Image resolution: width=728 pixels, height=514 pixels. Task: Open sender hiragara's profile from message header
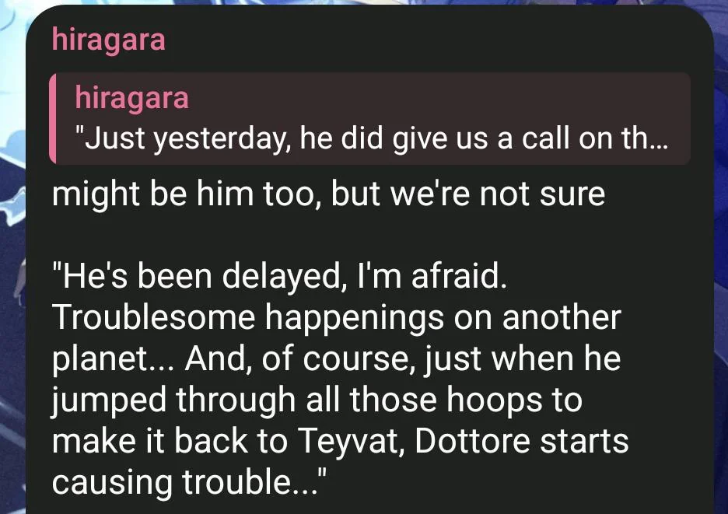click(x=109, y=40)
